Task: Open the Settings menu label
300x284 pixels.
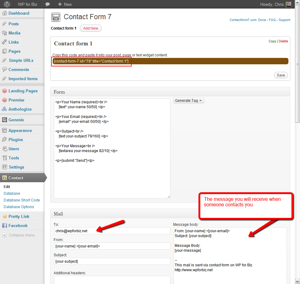Action: pyautogui.click(x=16, y=167)
